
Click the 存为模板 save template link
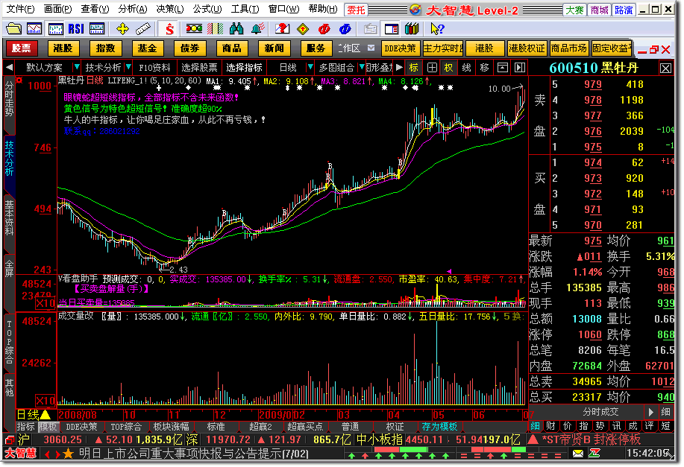439,427
